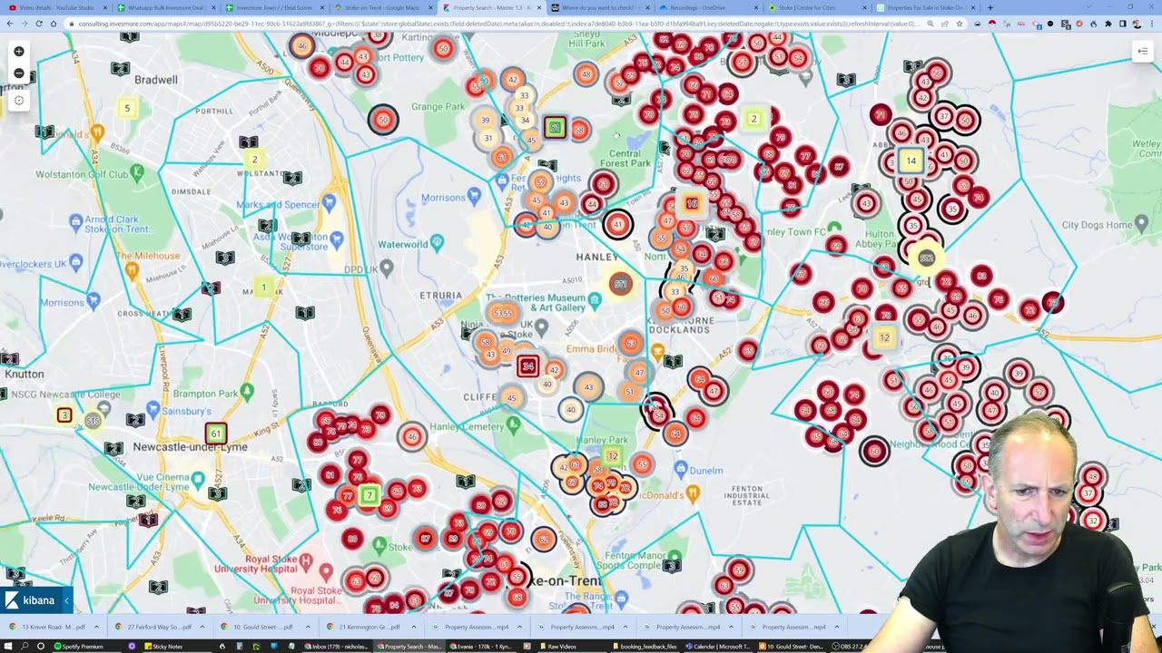Reload the page with the refresh button
The height and width of the screenshot is (653, 1162).
tap(39, 24)
